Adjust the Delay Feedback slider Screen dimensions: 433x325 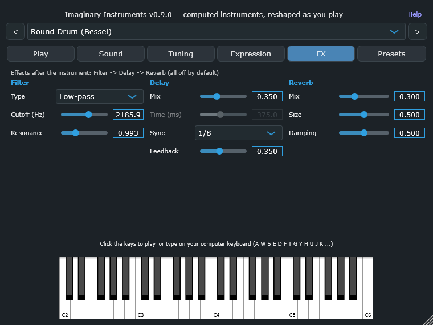(223, 151)
